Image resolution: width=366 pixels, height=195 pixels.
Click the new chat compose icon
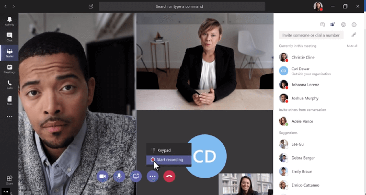pyautogui.click(x=91, y=6)
